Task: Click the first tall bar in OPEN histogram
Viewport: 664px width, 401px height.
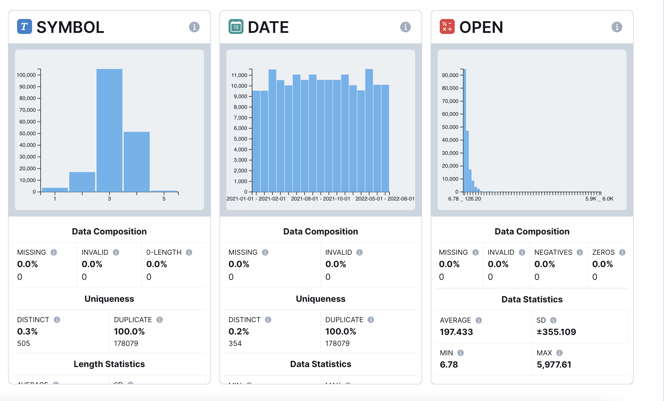Action: pos(465,130)
